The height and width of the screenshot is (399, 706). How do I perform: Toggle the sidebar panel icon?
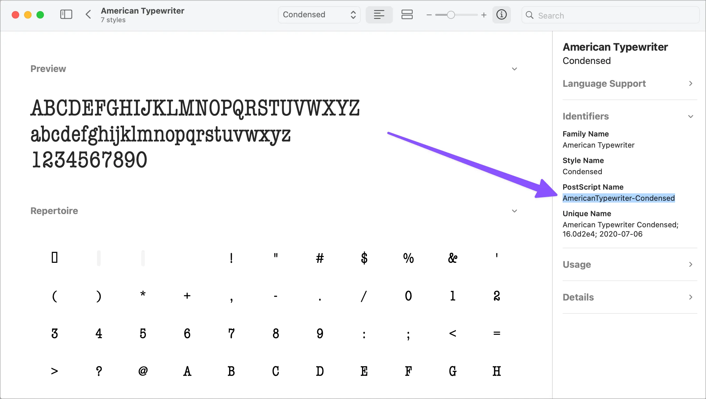pyautogui.click(x=66, y=15)
